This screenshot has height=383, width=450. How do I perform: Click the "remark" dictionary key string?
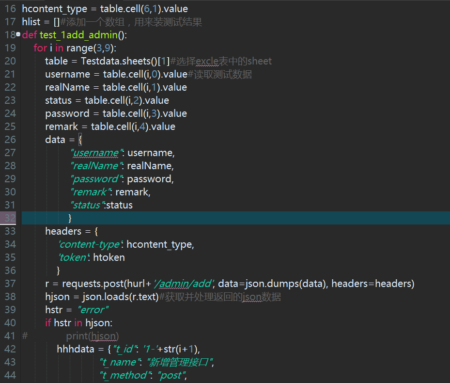pyautogui.click(x=91, y=192)
